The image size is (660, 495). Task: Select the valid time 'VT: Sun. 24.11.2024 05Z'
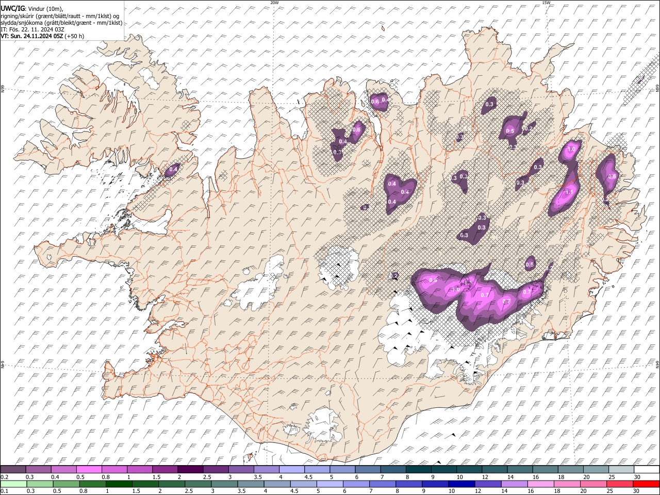click(32, 36)
